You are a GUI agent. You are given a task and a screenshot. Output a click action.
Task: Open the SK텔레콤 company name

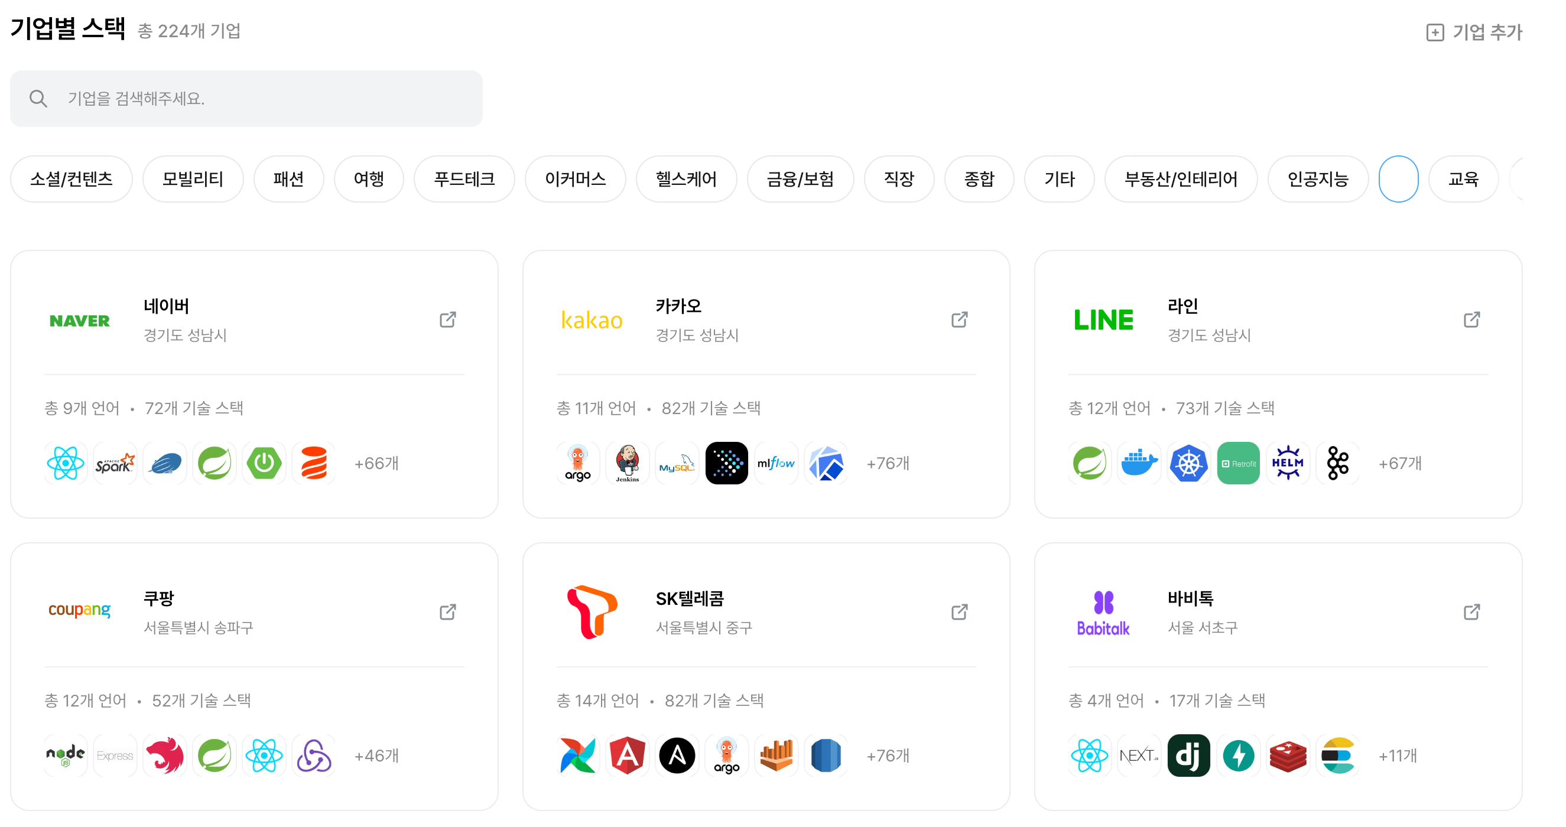pos(690,598)
